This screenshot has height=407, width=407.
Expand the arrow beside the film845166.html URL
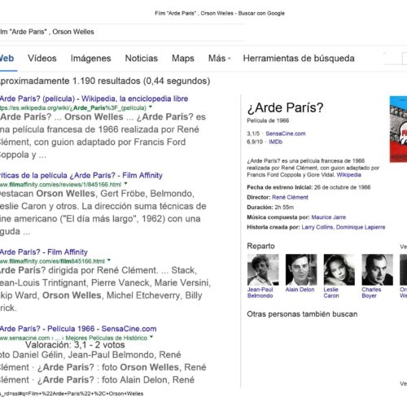pyautogui.click(x=109, y=260)
